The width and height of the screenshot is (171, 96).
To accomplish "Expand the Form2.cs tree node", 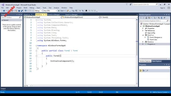I will (x=143, y=42).
